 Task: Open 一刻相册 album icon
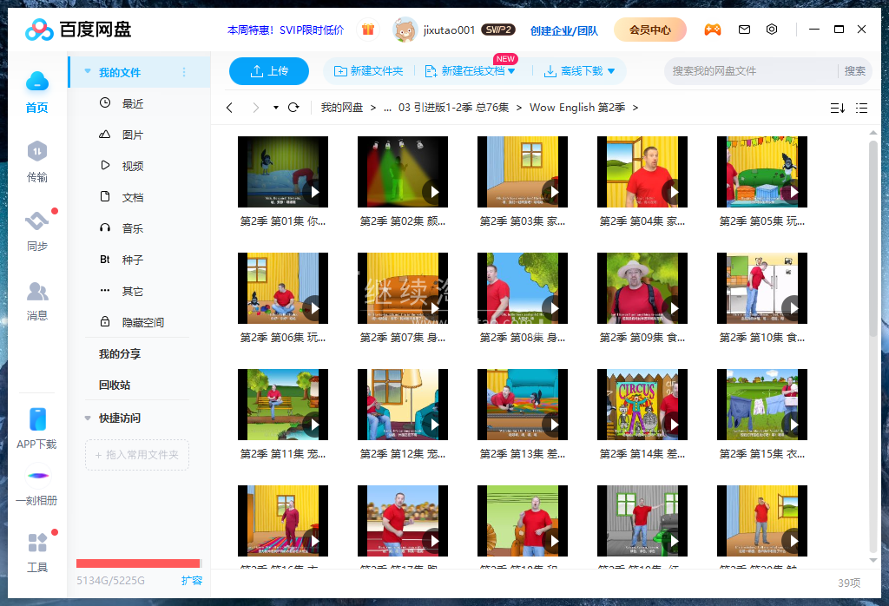click(37, 476)
